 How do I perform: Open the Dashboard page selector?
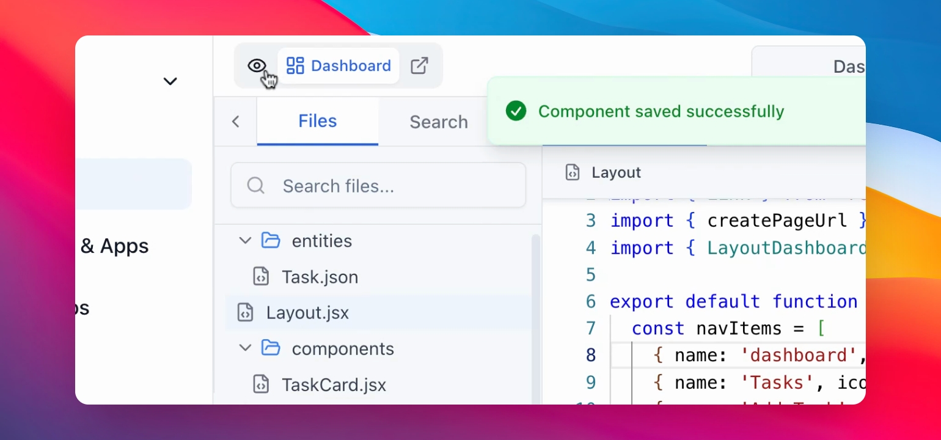(339, 66)
